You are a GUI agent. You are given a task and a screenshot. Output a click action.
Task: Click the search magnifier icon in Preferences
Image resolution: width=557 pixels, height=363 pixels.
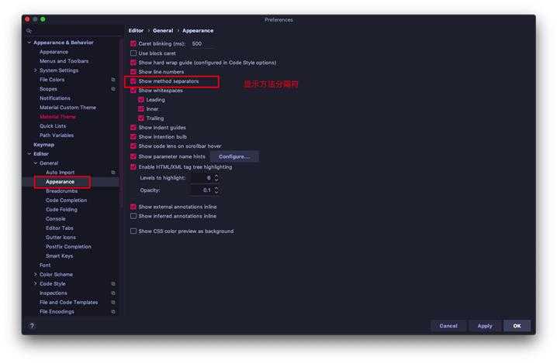pyautogui.click(x=29, y=31)
